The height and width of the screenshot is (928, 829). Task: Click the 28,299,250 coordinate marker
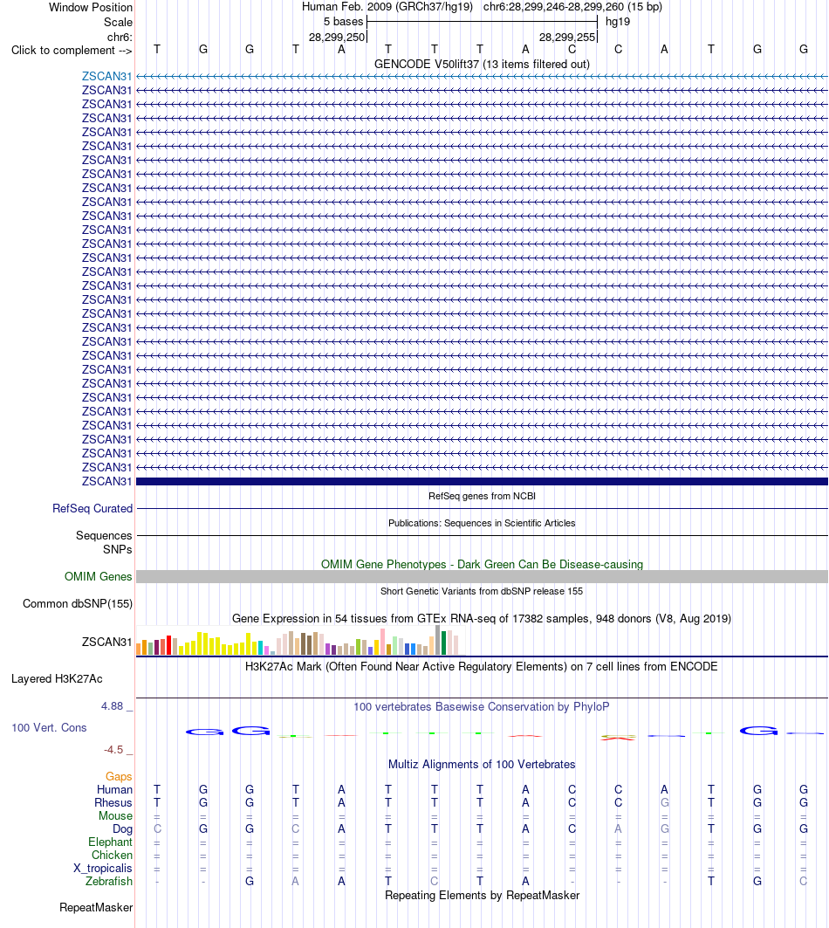pyautogui.click(x=337, y=38)
